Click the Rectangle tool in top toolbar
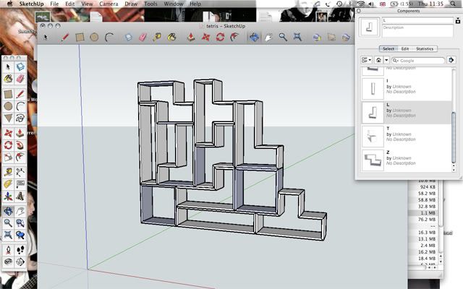The image size is (463, 289). pos(80,37)
